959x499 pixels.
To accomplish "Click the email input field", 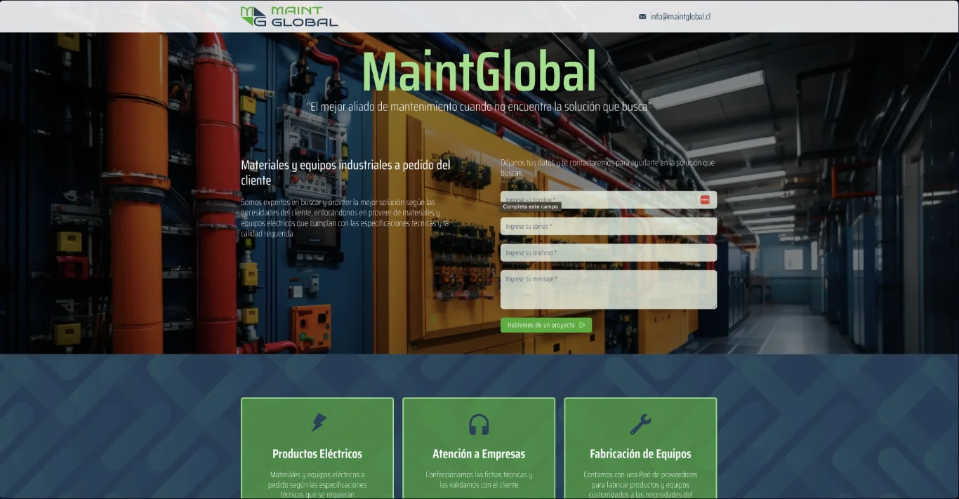I will click(609, 226).
